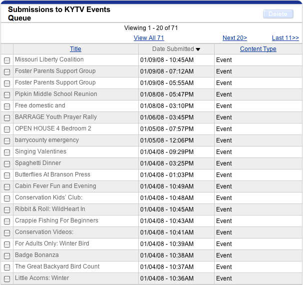The width and height of the screenshot is (303, 285).
Task: Jump to the Last 11 results
Action: click(x=285, y=38)
